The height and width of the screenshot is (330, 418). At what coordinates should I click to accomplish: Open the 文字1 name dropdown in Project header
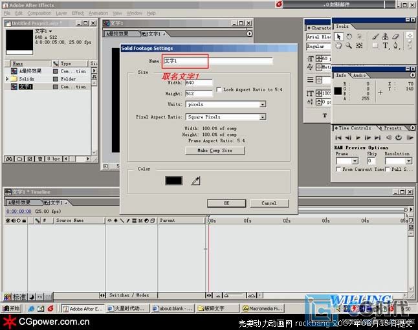click(x=50, y=31)
